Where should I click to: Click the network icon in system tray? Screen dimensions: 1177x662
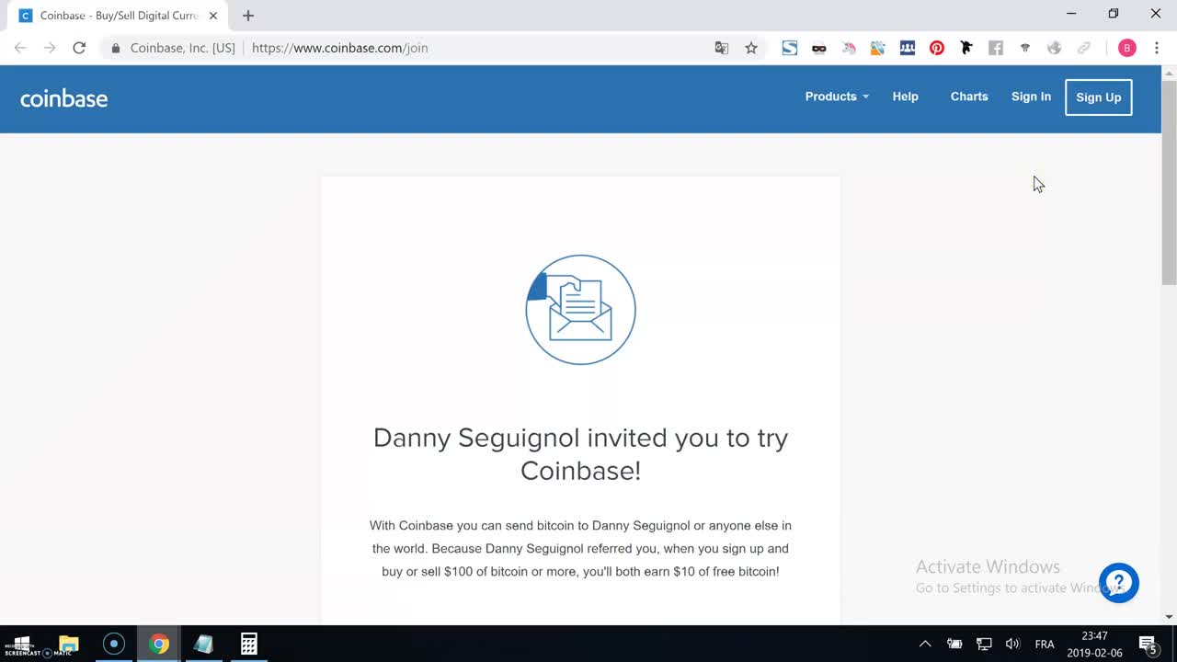[x=984, y=644]
